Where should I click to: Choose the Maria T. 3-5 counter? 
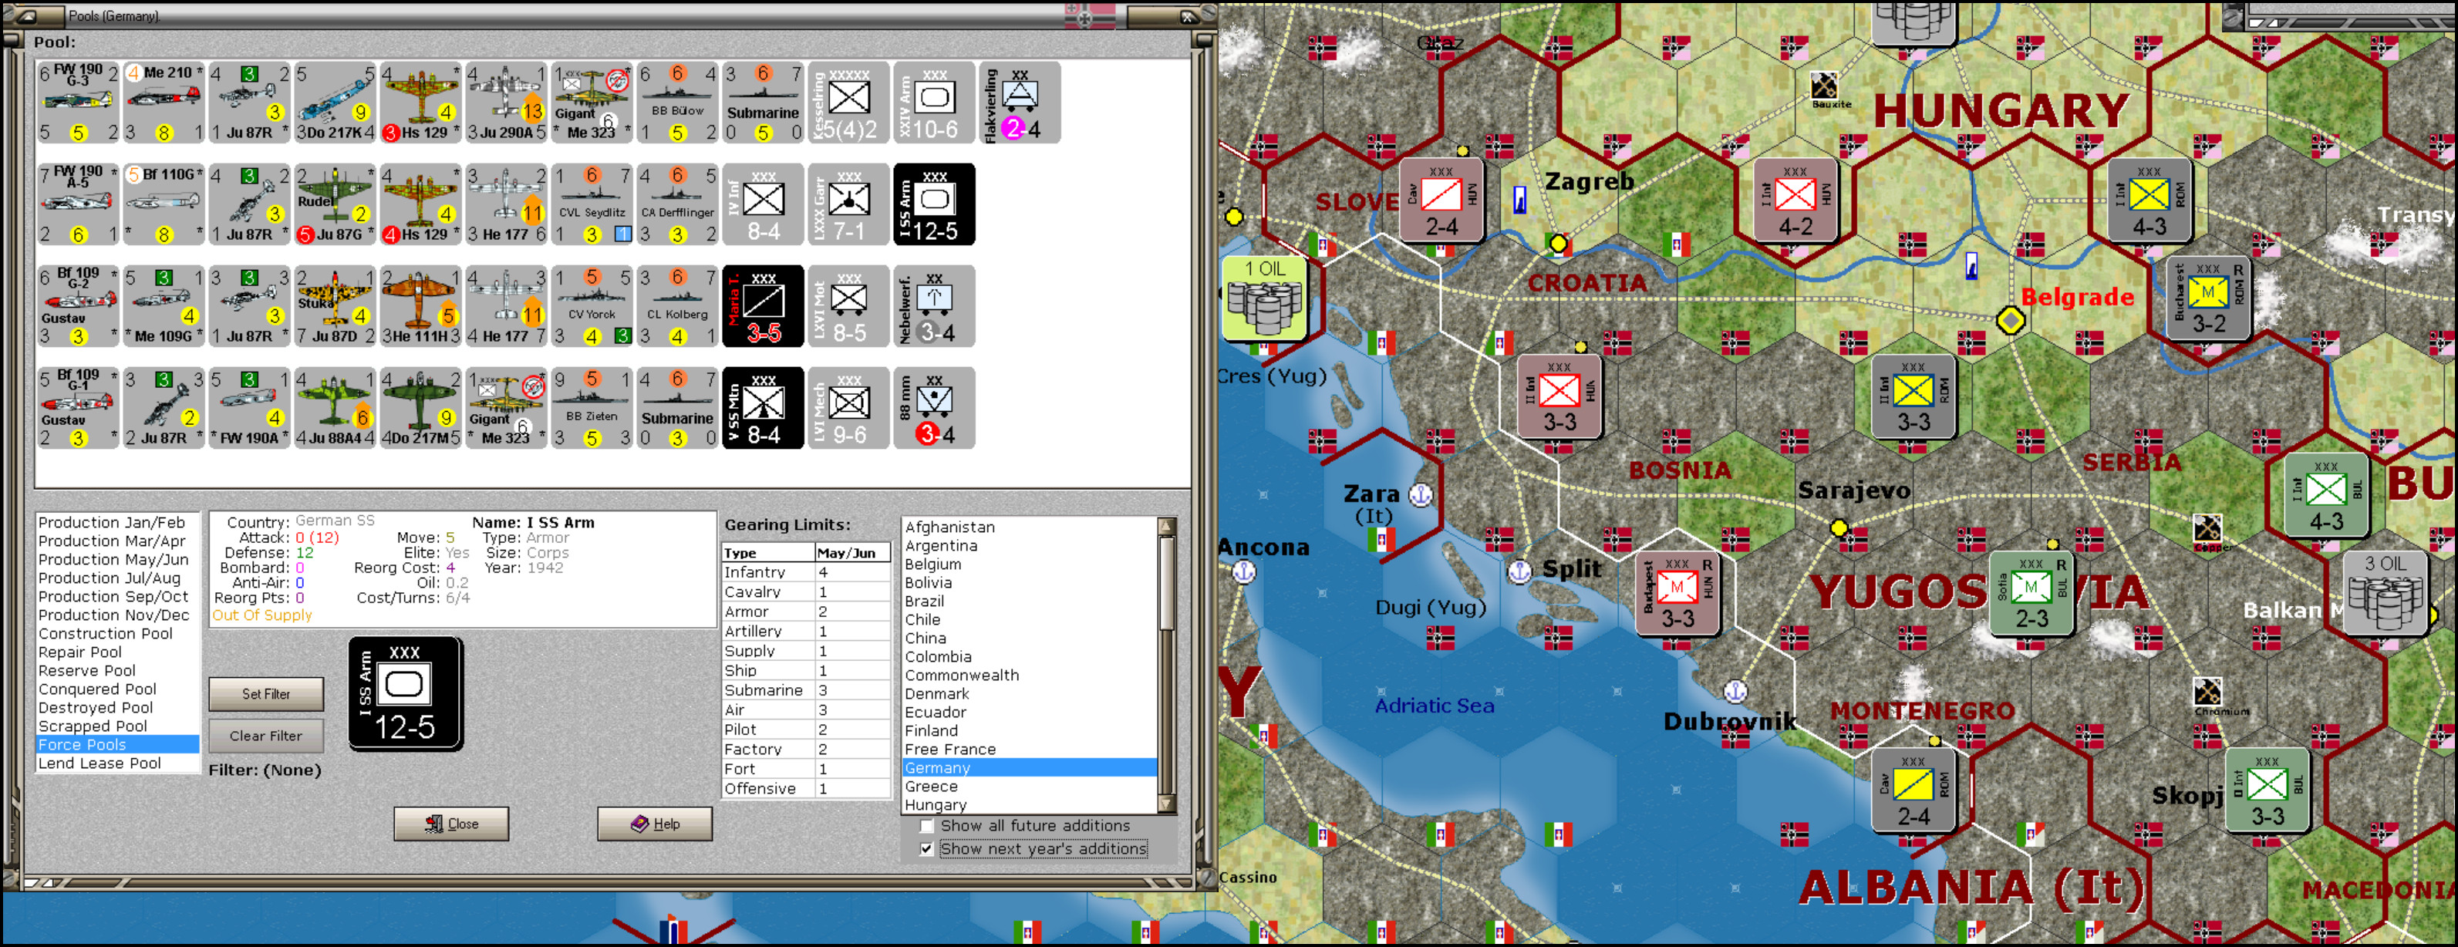(764, 306)
